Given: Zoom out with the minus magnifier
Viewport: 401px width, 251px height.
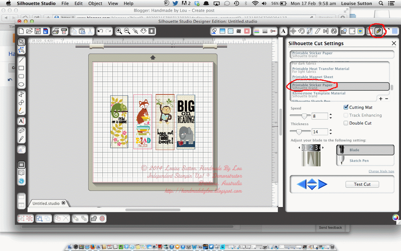Looking at the screenshot, I should (127, 31).
